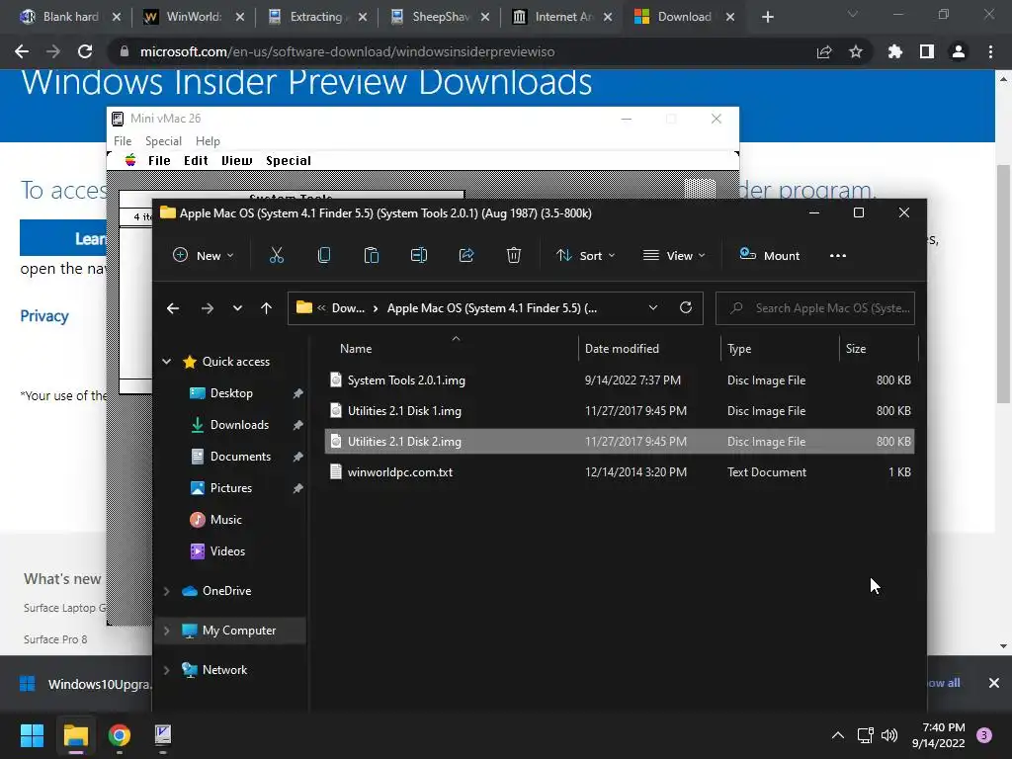1012x759 pixels.
Task: Reload the Chrome page
Action: 85,51
